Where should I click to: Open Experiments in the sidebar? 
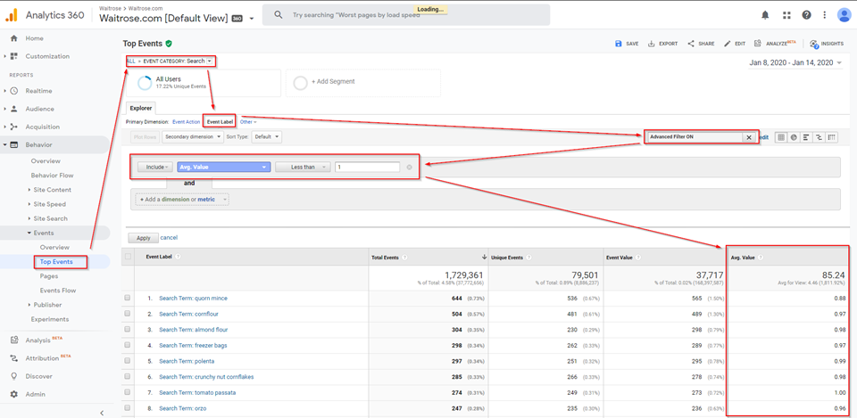(x=50, y=319)
